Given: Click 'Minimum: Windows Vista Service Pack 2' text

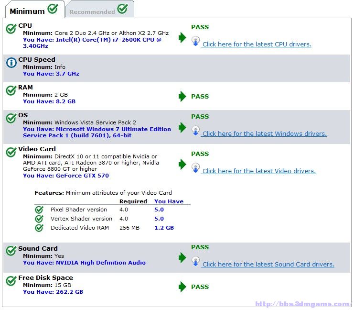Looking at the screenshot, I should [x=79, y=122].
